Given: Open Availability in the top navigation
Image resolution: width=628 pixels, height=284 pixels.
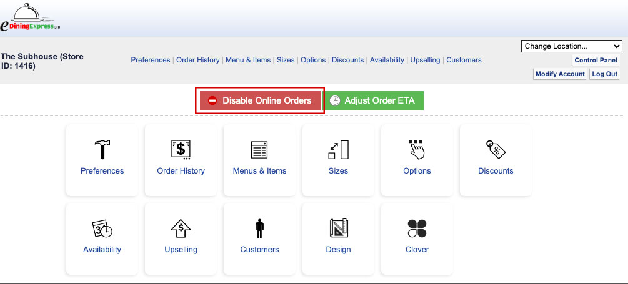Looking at the screenshot, I should tap(387, 60).
